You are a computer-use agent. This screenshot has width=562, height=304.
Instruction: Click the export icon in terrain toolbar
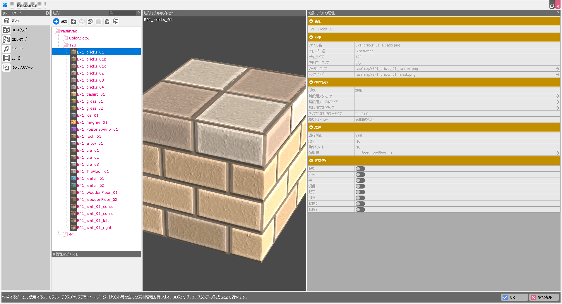coord(116,21)
